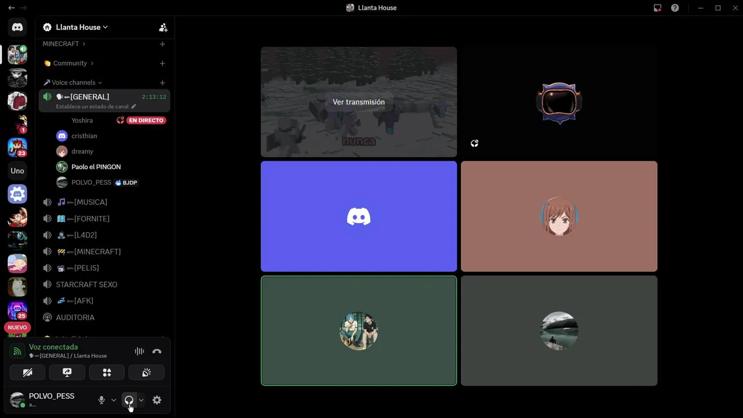This screenshot has height=418, width=743.
Task: Select the mountain lake avatar tile
Action: (x=559, y=330)
